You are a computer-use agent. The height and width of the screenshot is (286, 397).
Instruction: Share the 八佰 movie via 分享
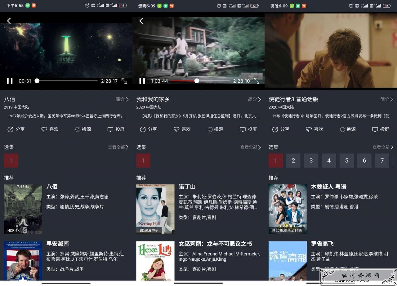pos(16,129)
